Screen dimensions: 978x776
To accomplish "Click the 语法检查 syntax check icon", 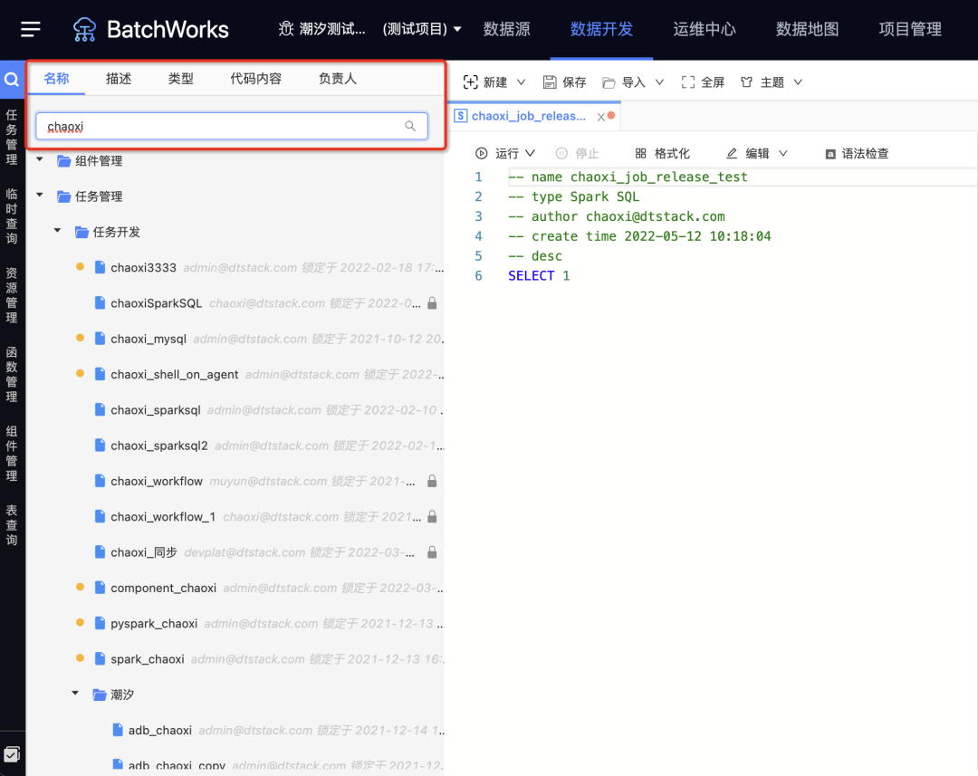I will click(x=830, y=154).
